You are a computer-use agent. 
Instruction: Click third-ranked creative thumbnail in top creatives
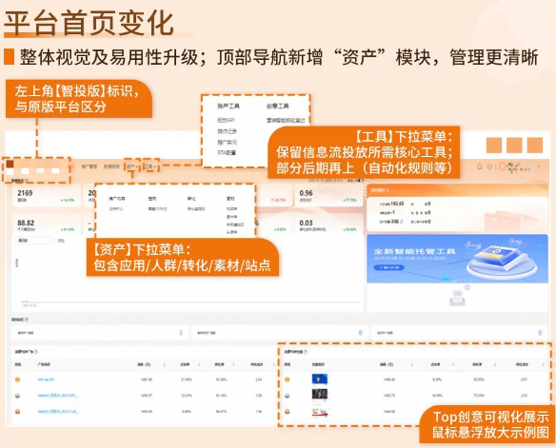click(x=320, y=412)
